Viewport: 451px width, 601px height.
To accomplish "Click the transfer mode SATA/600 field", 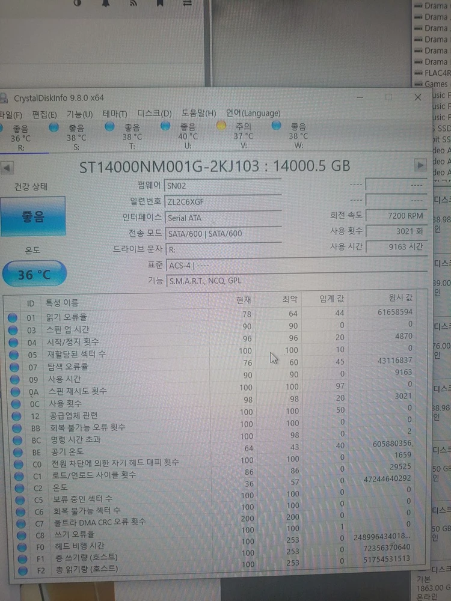I will pos(224,233).
